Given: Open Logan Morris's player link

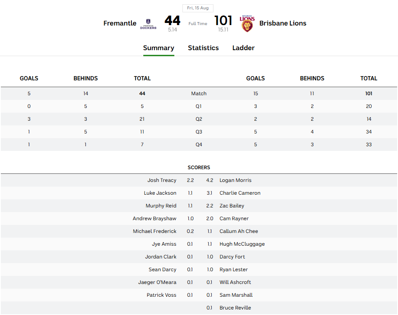Looking at the screenshot, I should pos(236,180).
